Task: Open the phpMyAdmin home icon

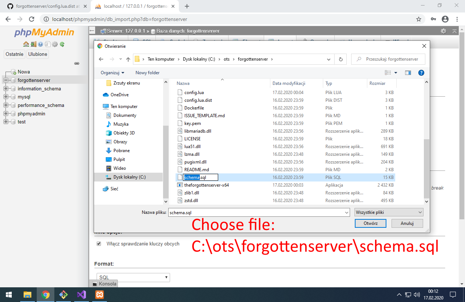Action: [26, 44]
